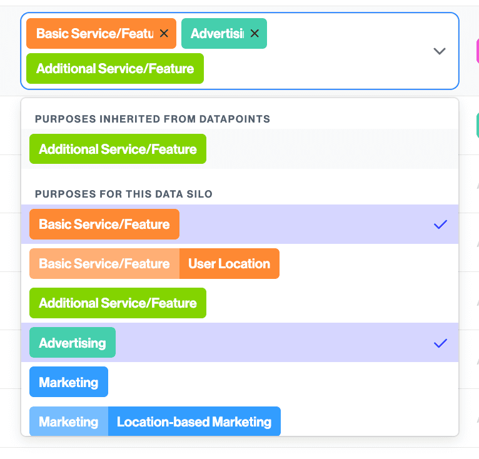Image resolution: width=479 pixels, height=459 pixels.
Task: Click the Purposes For This Data Silo heading
Action: pos(124,194)
